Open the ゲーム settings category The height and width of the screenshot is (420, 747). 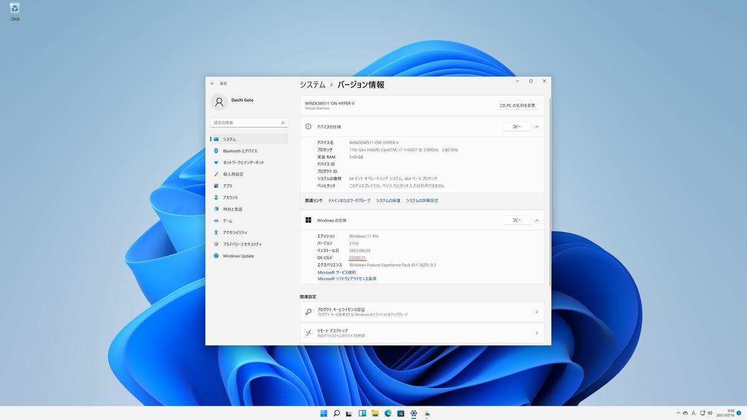pyautogui.click(x=249, y=221)
